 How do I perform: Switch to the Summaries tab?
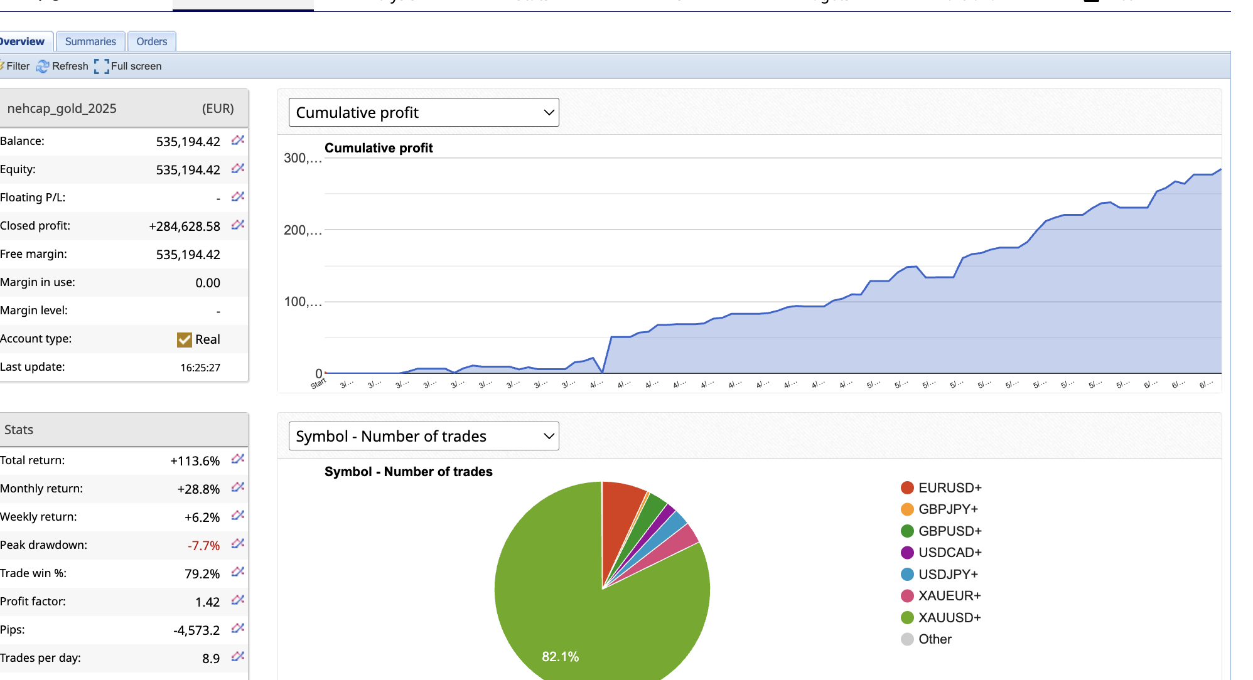pos(90,41)
